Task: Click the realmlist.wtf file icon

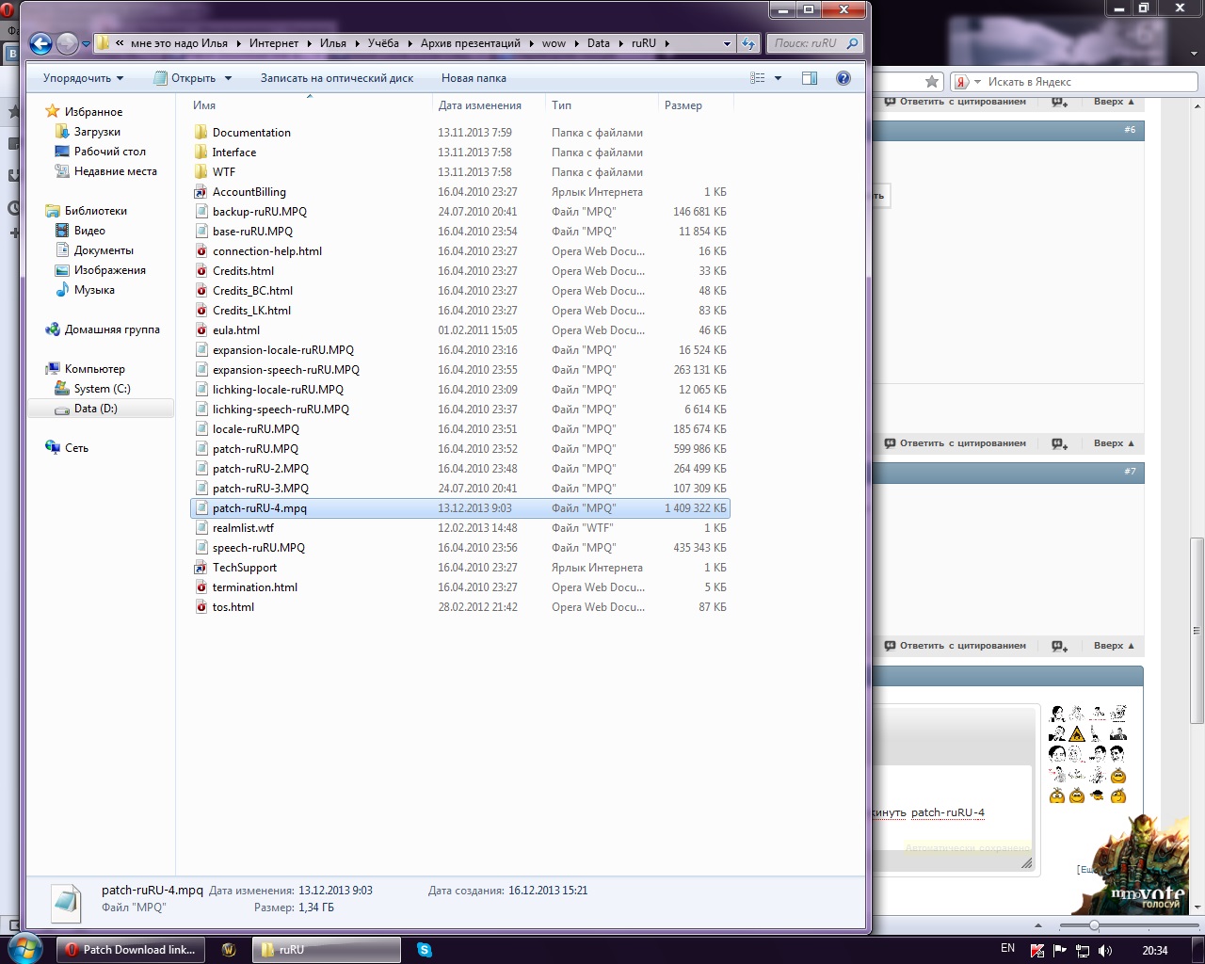Action: [x=201, y=527]
